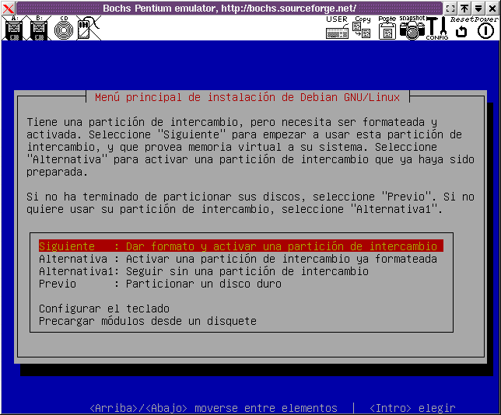Select 'Precargar módulos desde un disquete'
The image size is (501, 415).
[x=148, y=321]
